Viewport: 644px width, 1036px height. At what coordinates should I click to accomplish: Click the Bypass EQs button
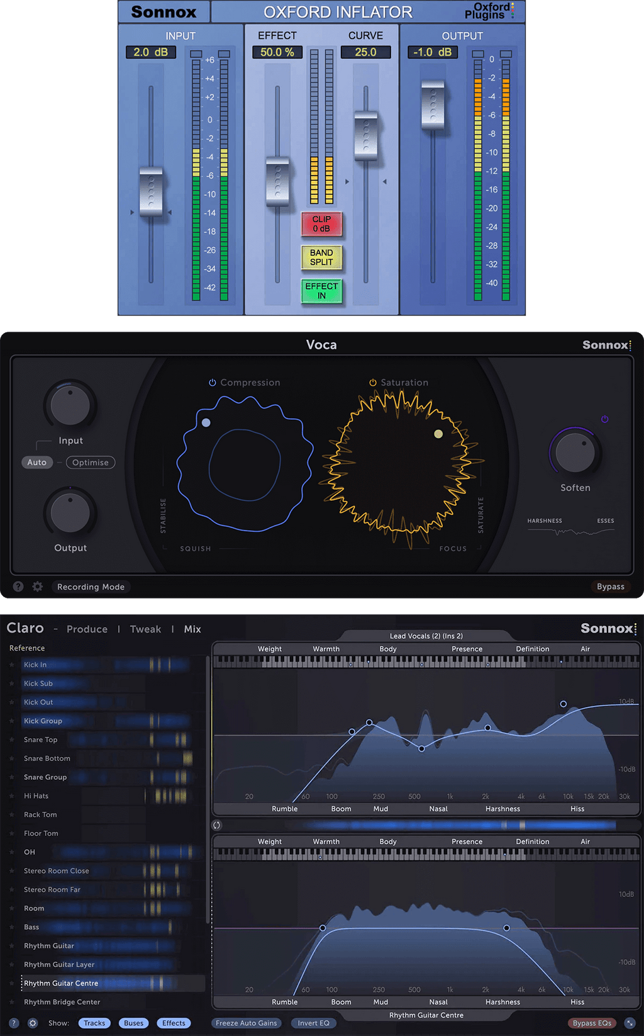coord(592,1023)
